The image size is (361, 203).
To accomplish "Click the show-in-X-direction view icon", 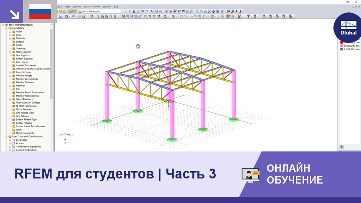I will pyautogui.click(x=145, y=16).
